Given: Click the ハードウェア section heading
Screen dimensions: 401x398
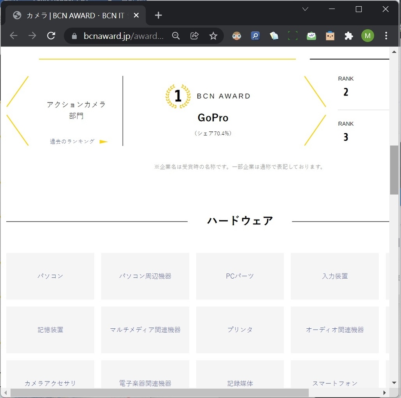Looking at the screenshot, I should pos(240,221).
